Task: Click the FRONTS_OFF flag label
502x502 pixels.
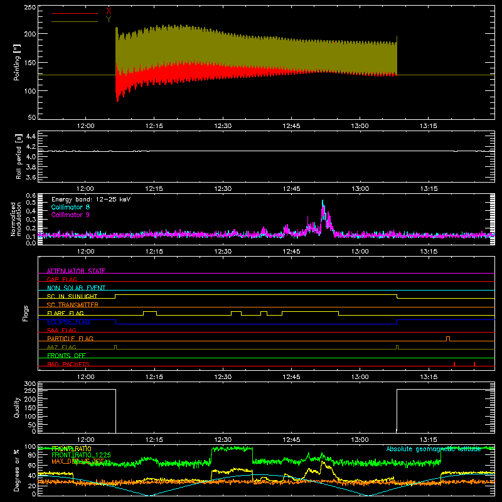Action: 67,355
